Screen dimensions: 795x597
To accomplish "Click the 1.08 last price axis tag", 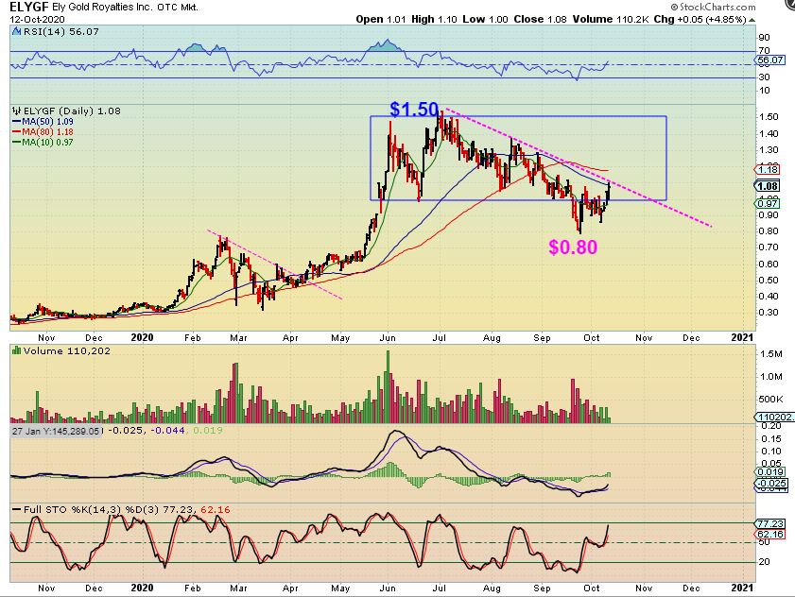I will tap(769, 186).
